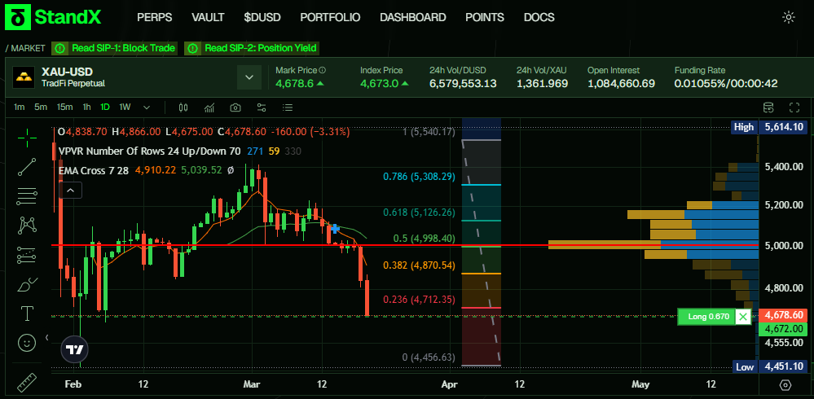Select the 15m timeframe

[64, 107]
